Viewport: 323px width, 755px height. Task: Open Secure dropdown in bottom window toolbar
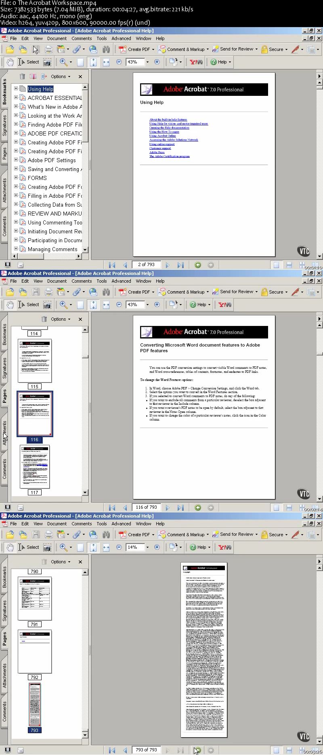point(286,535)
